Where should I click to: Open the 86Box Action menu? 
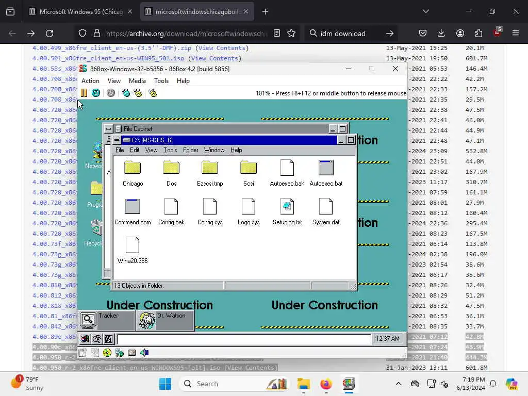(90, 81)
